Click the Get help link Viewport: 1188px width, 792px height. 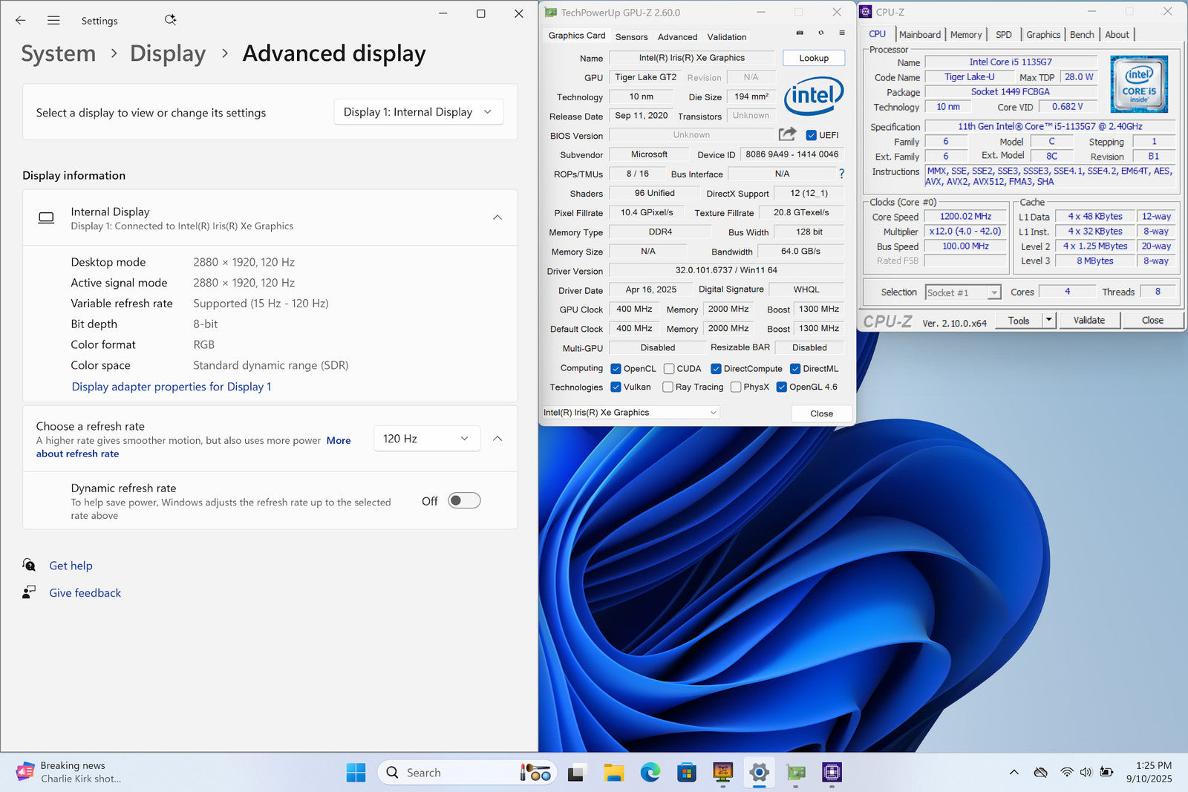coord(71,566)
